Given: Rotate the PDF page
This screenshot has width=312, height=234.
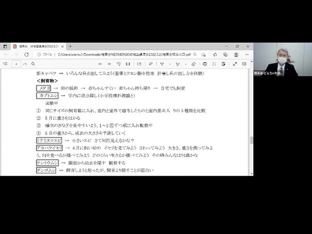Looking at the screenshot, I should coord(119,64).
